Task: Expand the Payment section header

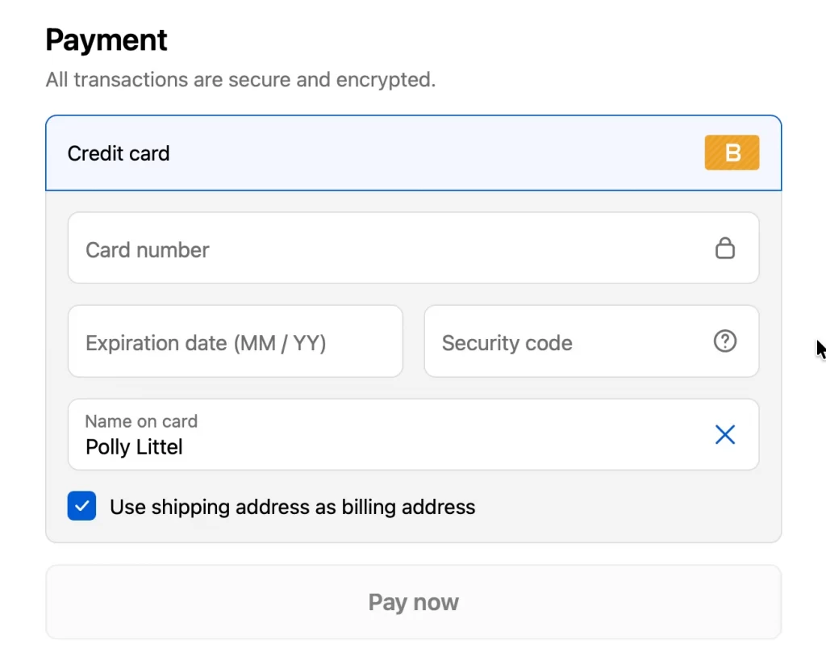Action: click(x=106, y=39)
